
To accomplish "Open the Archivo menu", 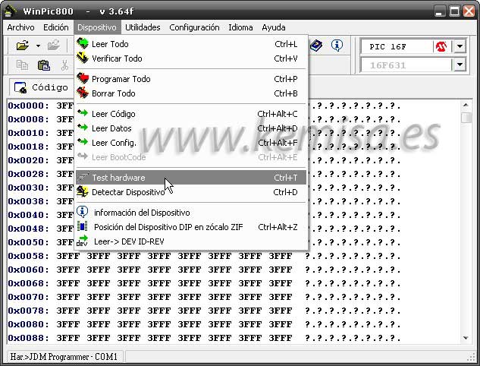I will pyautogui.click(x=20, y=27).
